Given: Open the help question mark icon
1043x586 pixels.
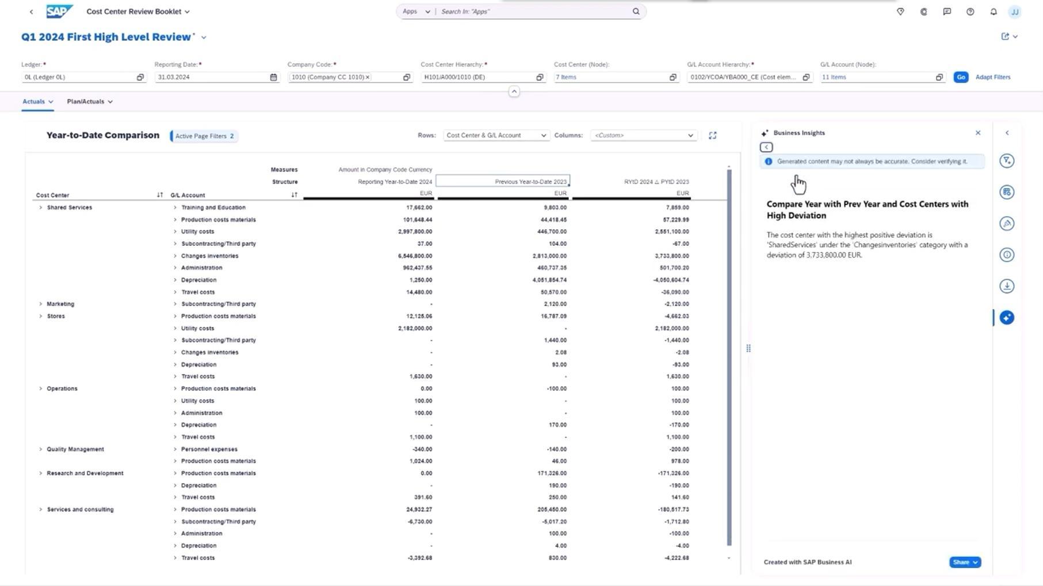Looking at the screenshot, I should pyautogui.click(x=970, y=11).
